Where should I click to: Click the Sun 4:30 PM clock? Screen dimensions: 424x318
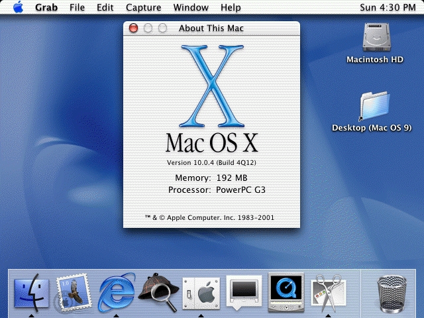pos(388,7)
